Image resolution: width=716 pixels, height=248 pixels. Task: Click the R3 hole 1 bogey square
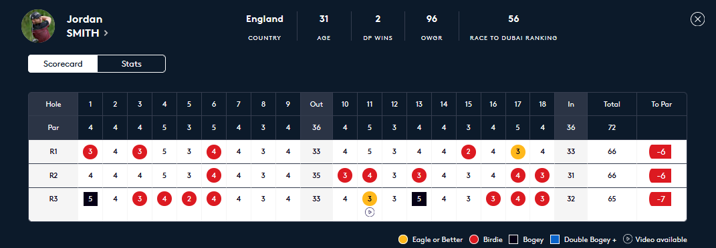point(90,199)
